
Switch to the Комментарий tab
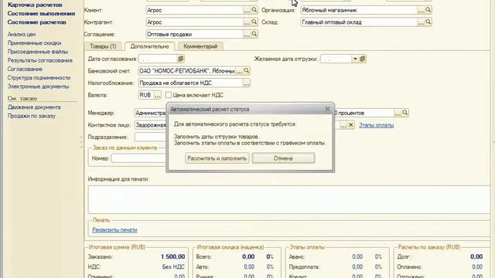point(200,46)
